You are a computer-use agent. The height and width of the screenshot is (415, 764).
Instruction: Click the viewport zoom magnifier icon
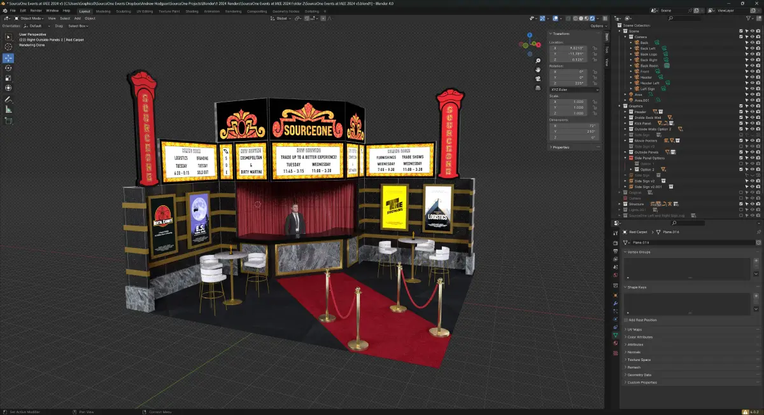[x=539, y=60]
